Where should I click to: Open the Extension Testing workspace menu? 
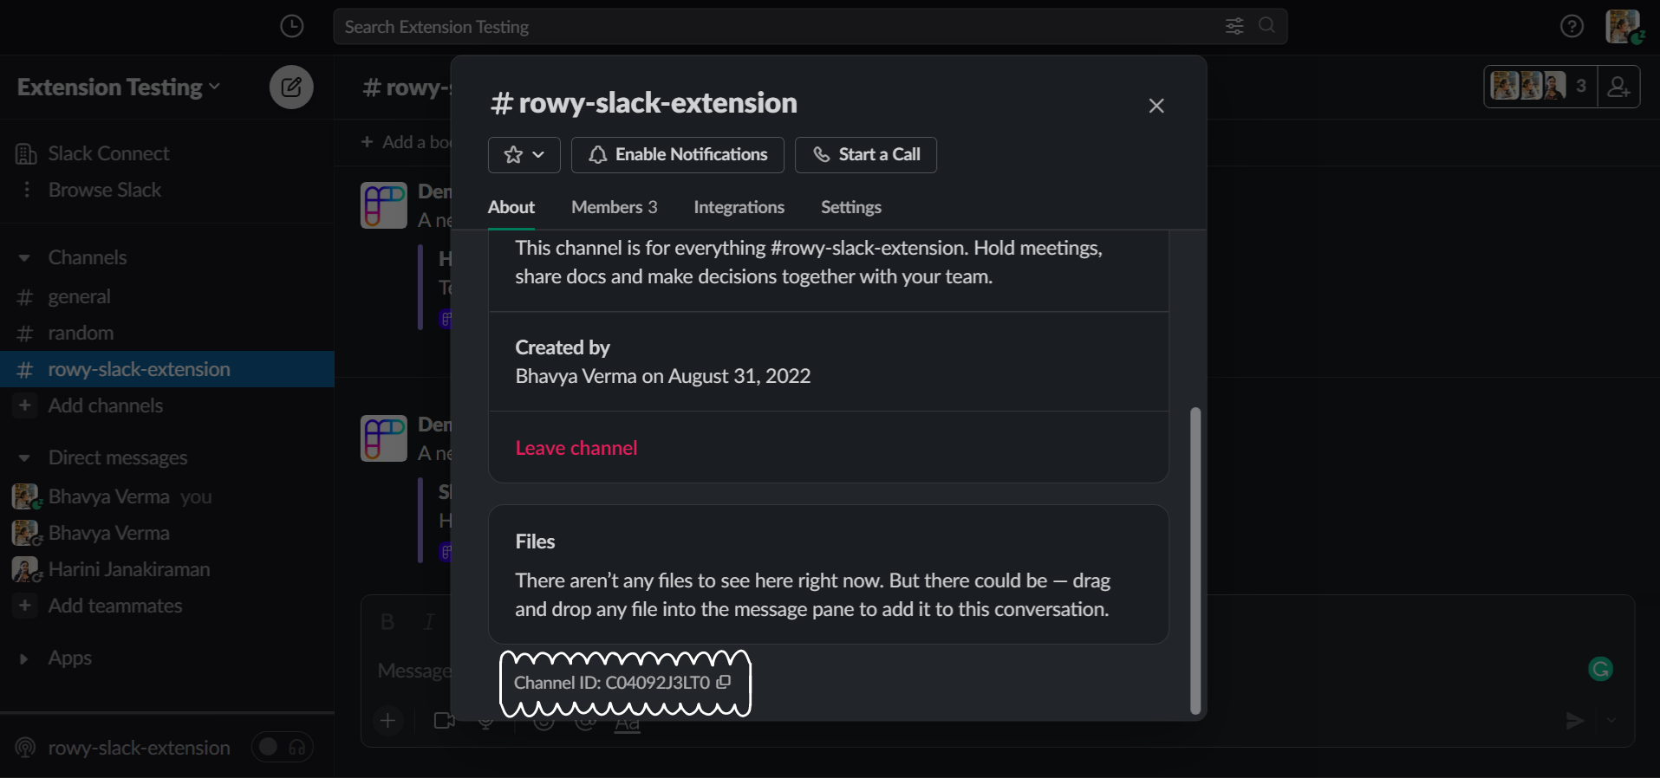118,88
